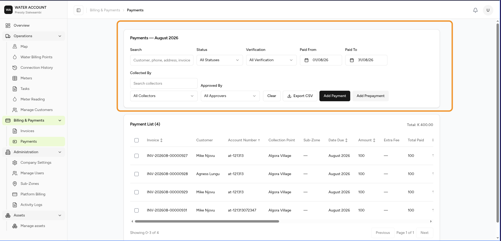The image size is (501, 241).
Task: Go to the Next page
Action: click(x=424, y=233)
